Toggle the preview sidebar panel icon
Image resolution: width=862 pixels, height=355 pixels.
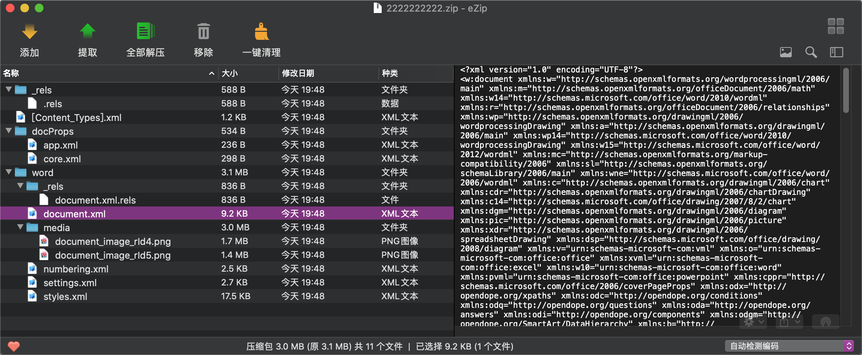pyautogui.click(x=837, y=52)
